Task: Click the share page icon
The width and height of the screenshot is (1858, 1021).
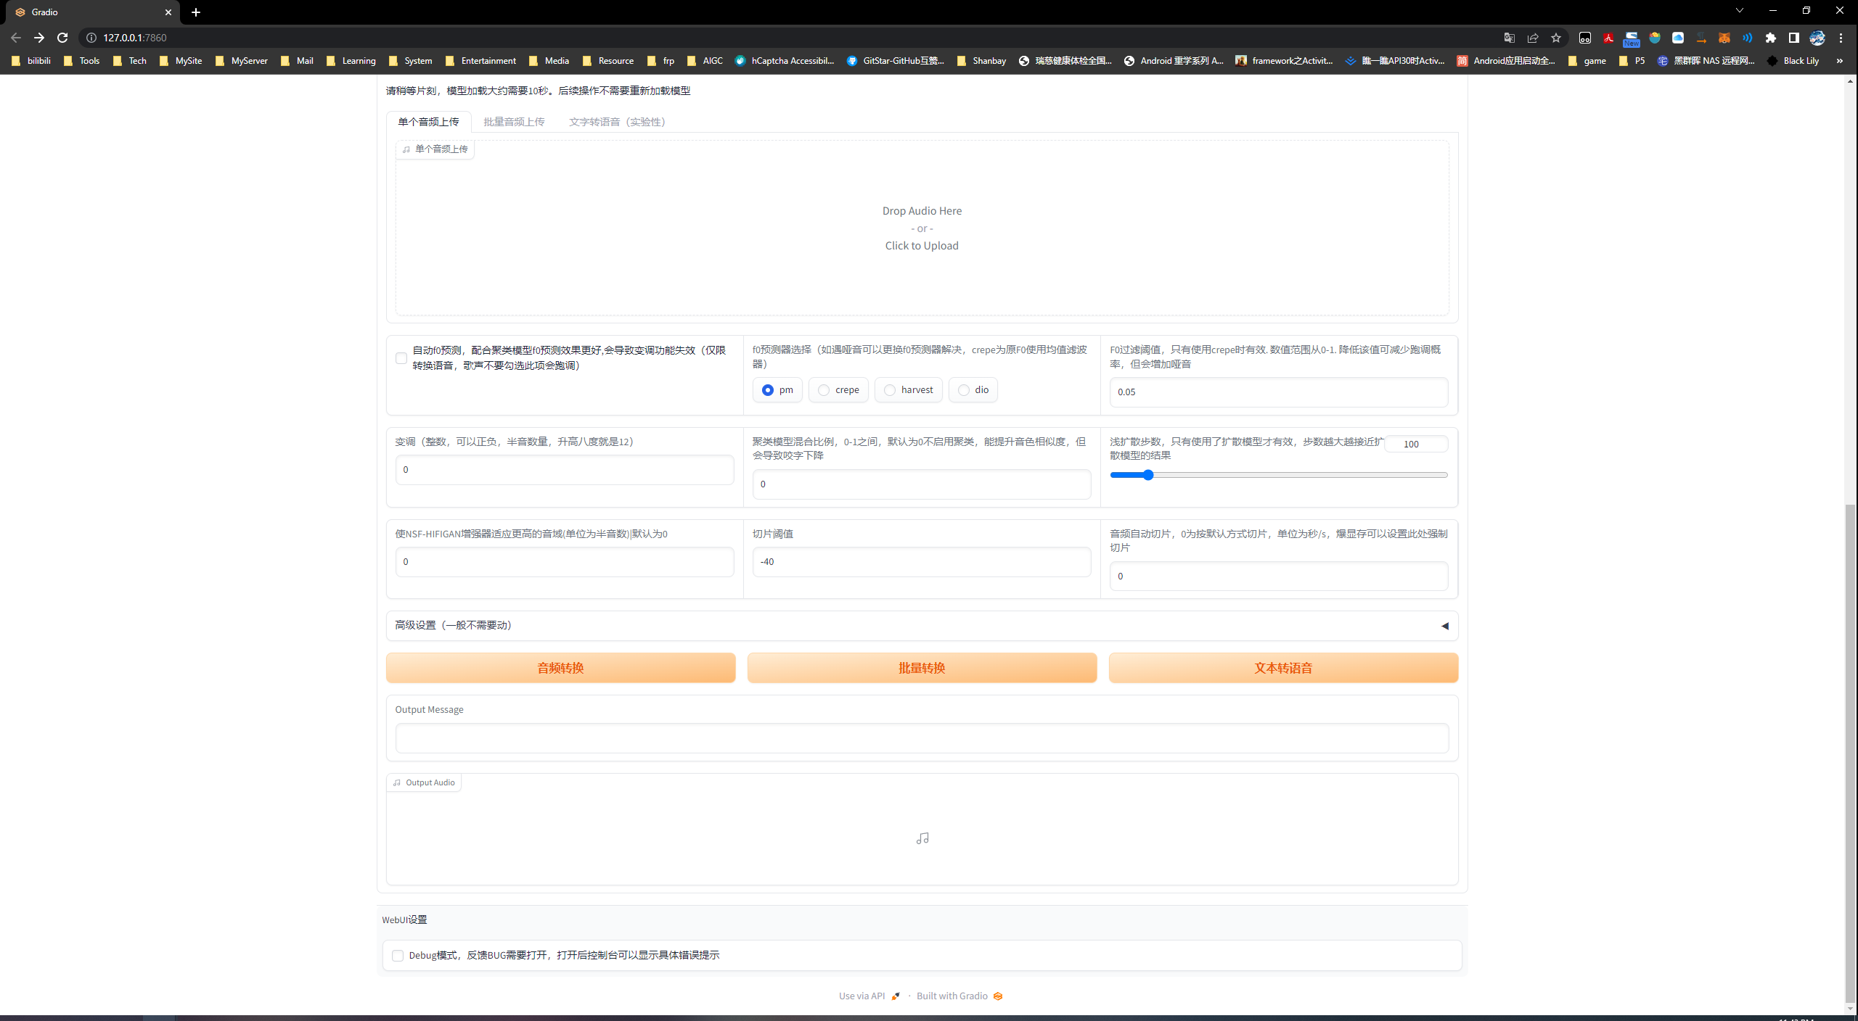Action: [1532, 38]
